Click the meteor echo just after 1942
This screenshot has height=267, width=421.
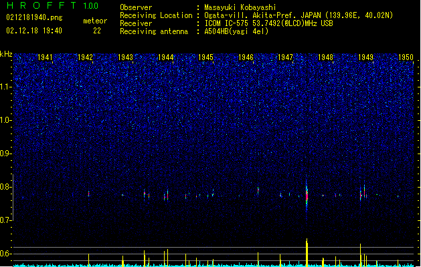(88, 194)
